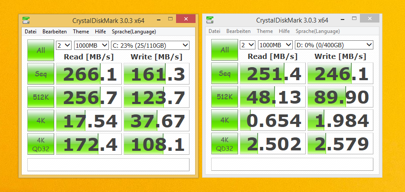Click 4K QD32 write value 108.1
Screen dimensions: 405x192
(x=157, y=144)
